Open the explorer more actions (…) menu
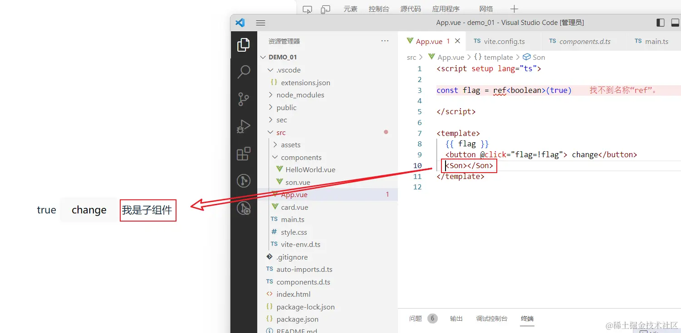This screenshot has height=333, width=681. coord(385,41)
